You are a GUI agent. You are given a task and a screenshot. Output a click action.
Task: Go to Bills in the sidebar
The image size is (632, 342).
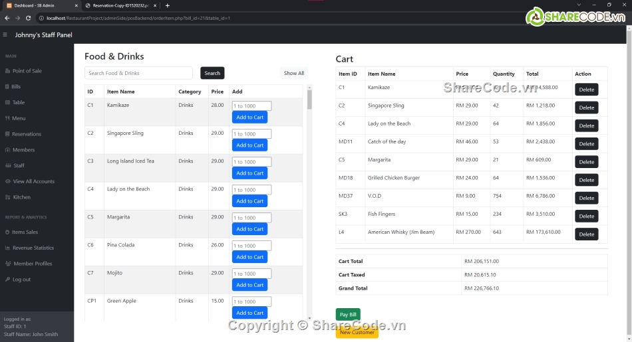(x=16, y=87)
